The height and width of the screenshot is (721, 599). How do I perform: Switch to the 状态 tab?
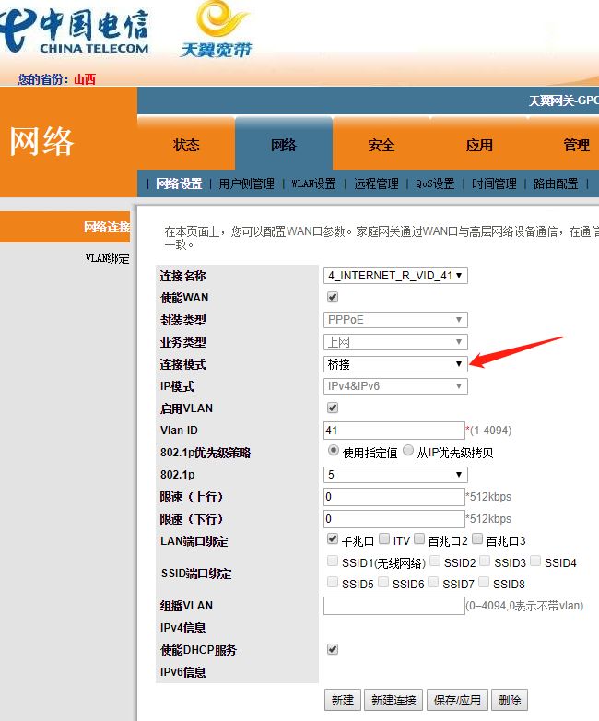pyautogui.click(x=186, y=145)
